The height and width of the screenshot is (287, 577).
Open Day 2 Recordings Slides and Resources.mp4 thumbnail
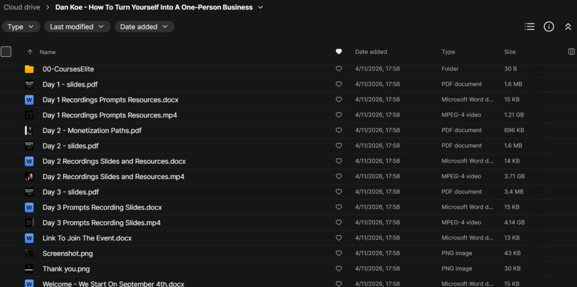point(29,177)
